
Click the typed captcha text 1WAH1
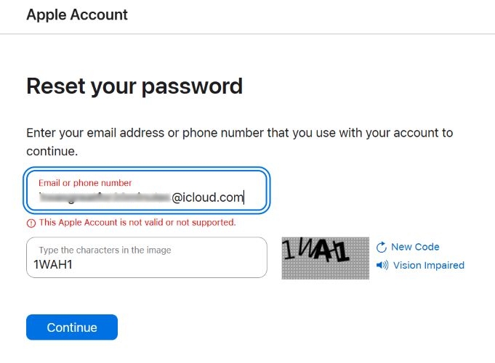pos(53,265)
